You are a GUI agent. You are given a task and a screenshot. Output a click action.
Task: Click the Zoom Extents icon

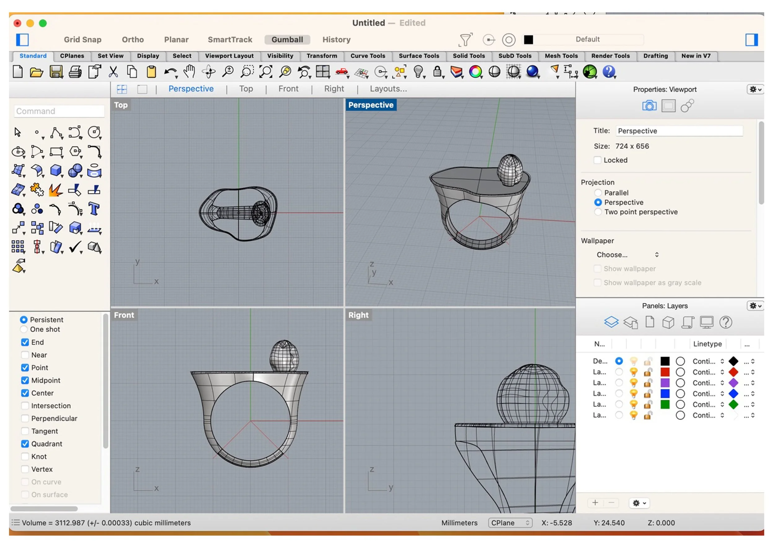pyautogui.click(x=266, y=72)
